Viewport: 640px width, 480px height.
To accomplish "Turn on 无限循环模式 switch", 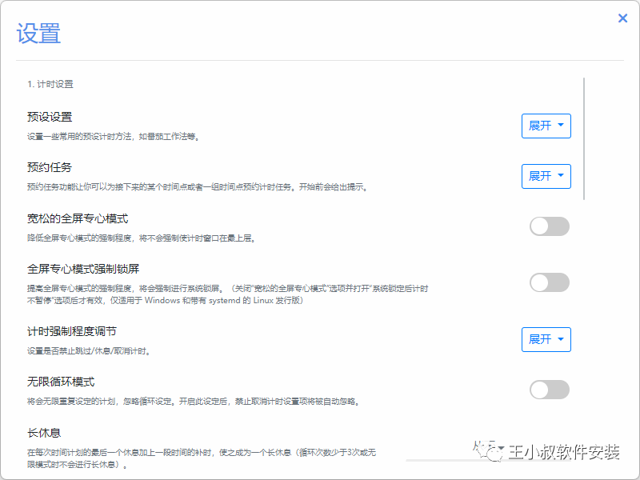I will (x=549, y=390).
